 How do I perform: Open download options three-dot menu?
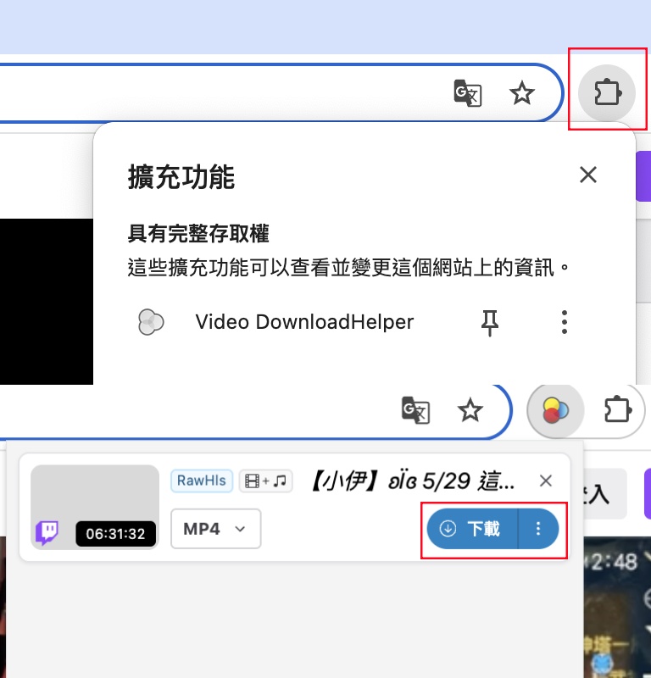click(x=538, y=529)
